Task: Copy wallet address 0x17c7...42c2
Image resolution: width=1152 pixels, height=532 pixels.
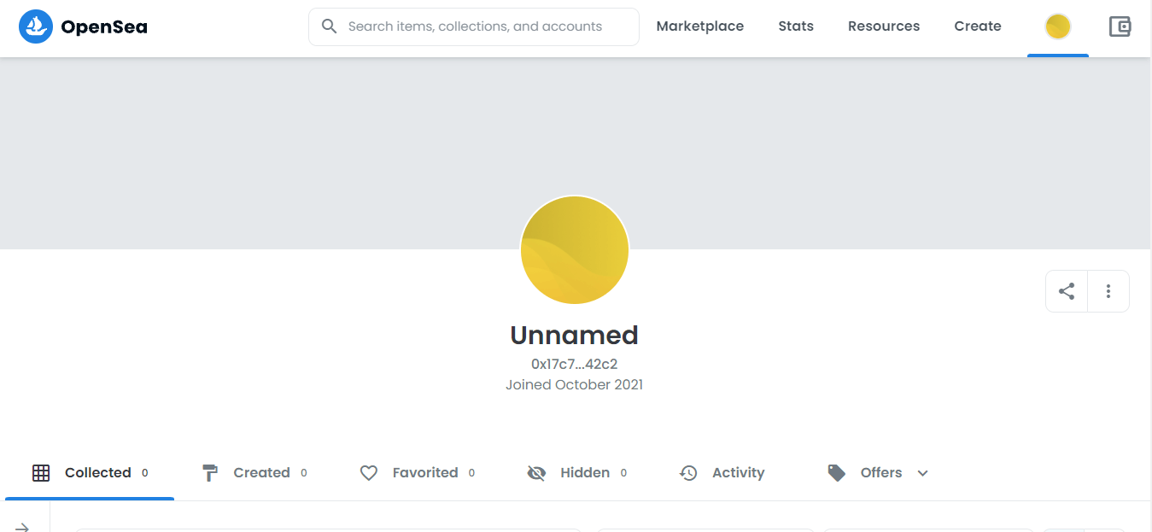Action: [x=575, y=365]
